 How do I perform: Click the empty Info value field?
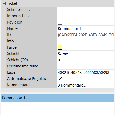coord(85,41)
